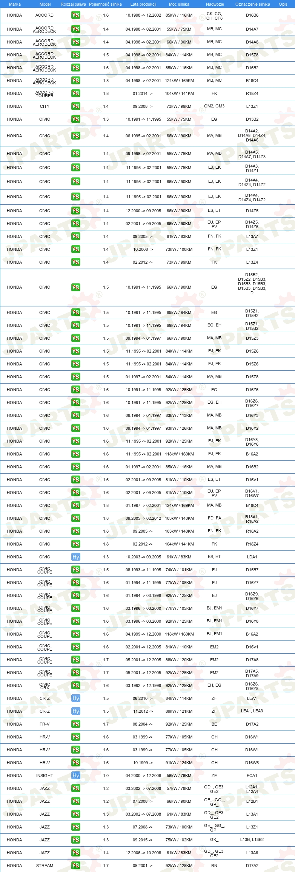Select the power value 75kW / 102KM
This screenshot has height=872, width=295.
[179, 840]
